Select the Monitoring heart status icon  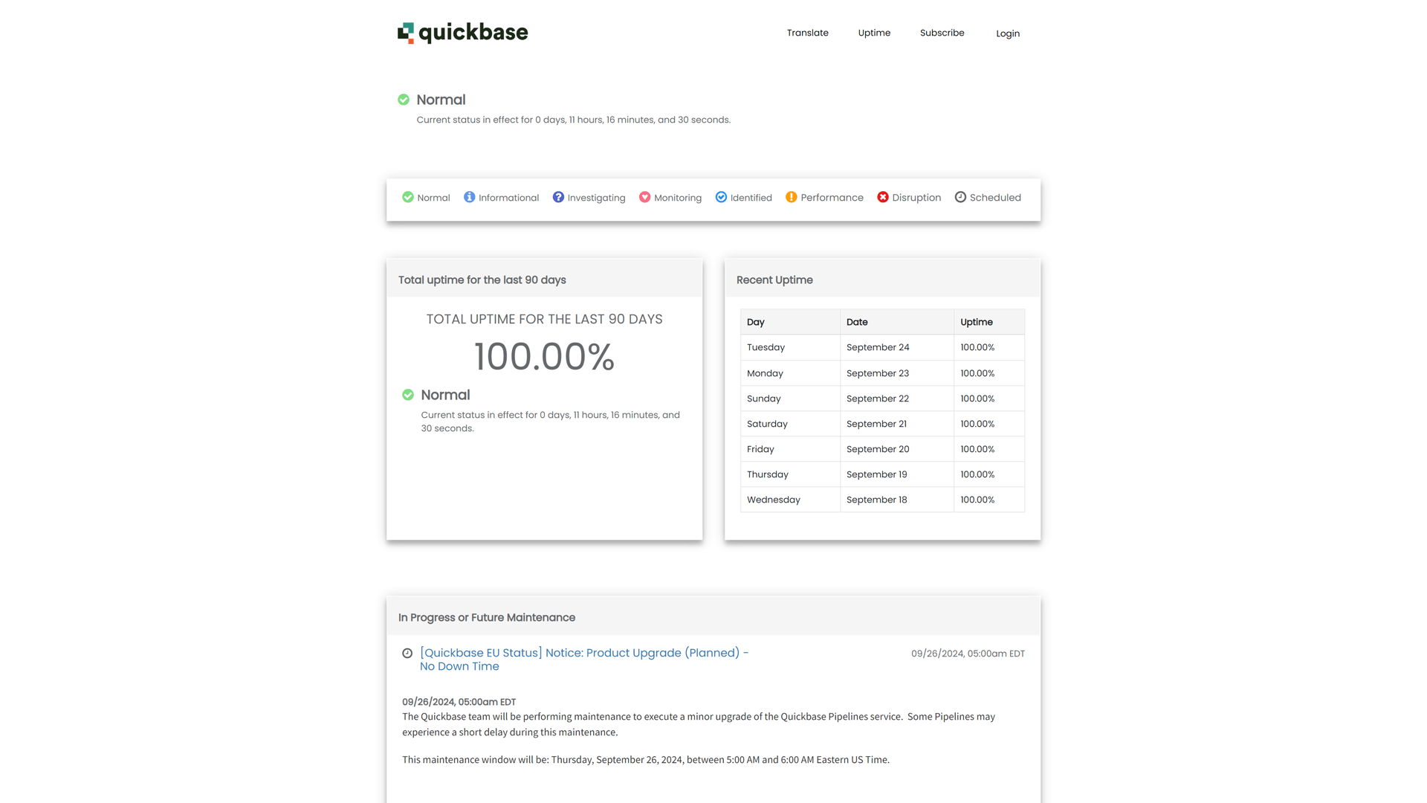[x=644, y=197]
